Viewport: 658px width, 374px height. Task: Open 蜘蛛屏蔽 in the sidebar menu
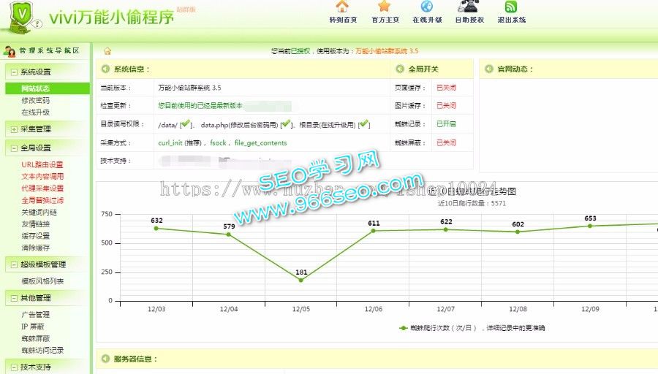(36, 338)
